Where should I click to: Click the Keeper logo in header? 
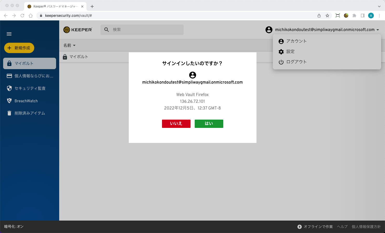tap(78, 30)
